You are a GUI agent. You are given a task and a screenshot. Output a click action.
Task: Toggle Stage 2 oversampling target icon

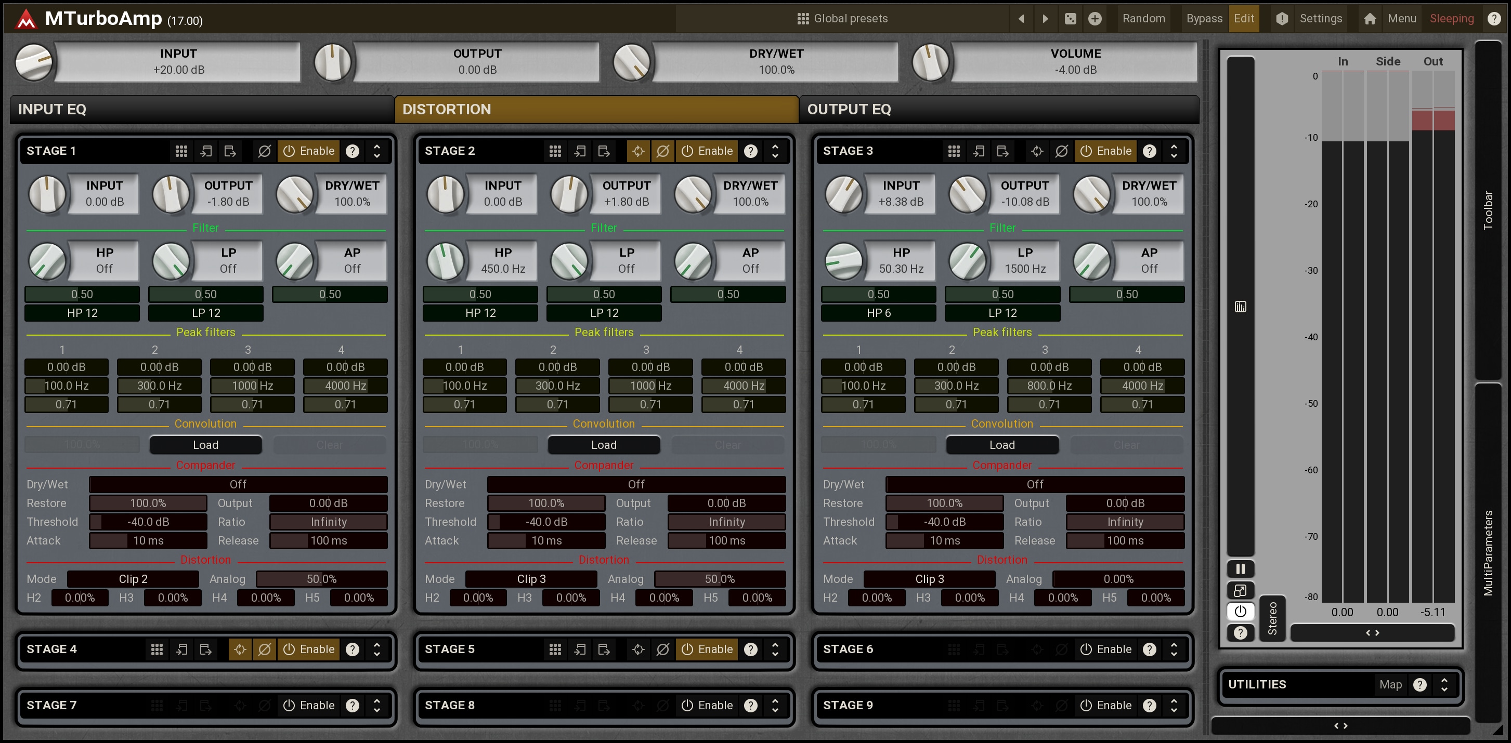(x=638, y=151)
